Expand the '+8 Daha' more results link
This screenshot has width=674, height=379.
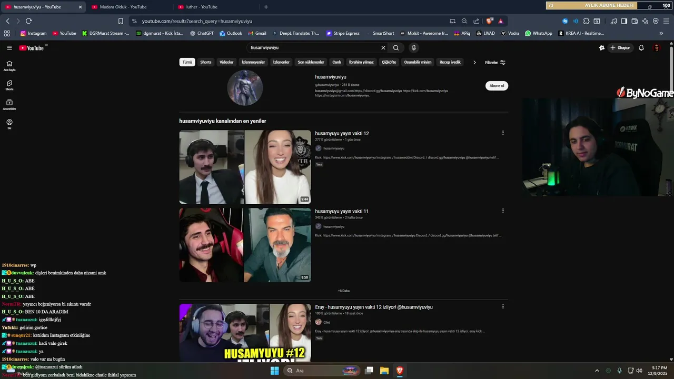343,291
